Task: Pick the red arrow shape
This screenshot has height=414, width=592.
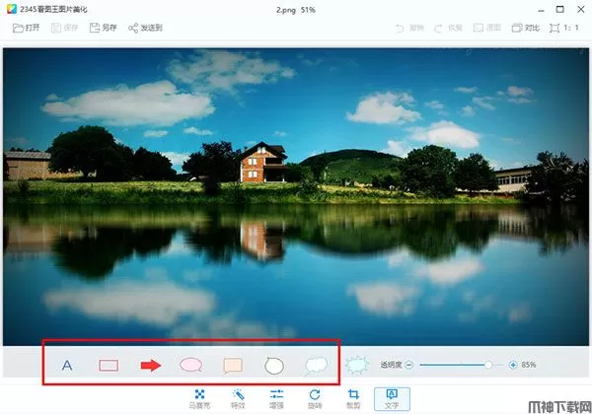Action: [x=150, y=366]
